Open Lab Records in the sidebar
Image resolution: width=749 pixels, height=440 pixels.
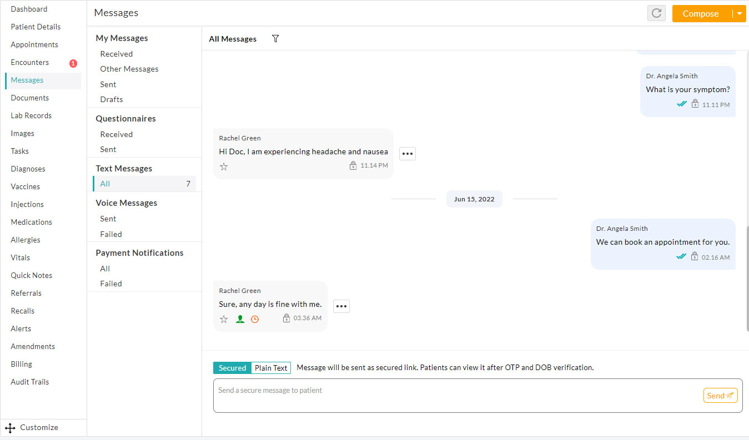click(31, 115)
